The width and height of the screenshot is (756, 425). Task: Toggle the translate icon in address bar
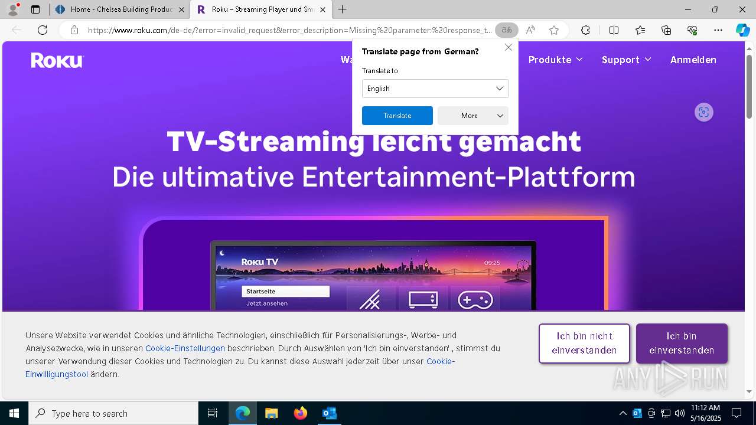(506, 30)
